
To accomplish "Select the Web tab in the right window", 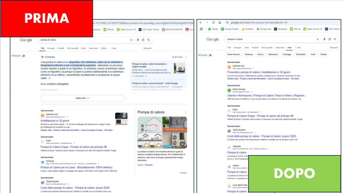I will [289, 48].
